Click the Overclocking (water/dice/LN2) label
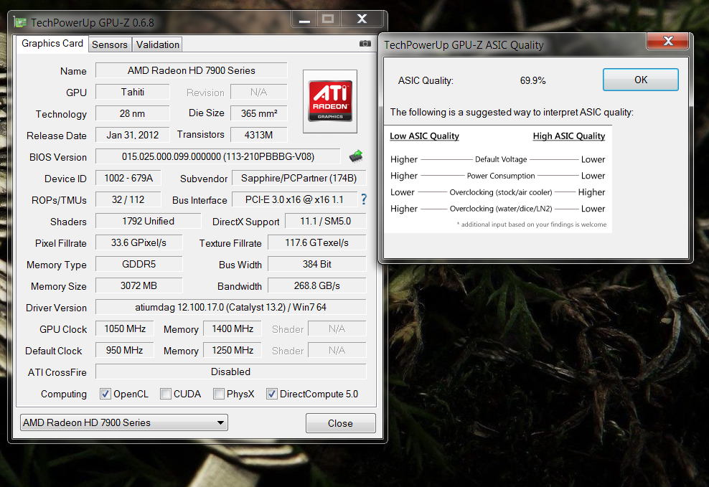 point(501,209)
